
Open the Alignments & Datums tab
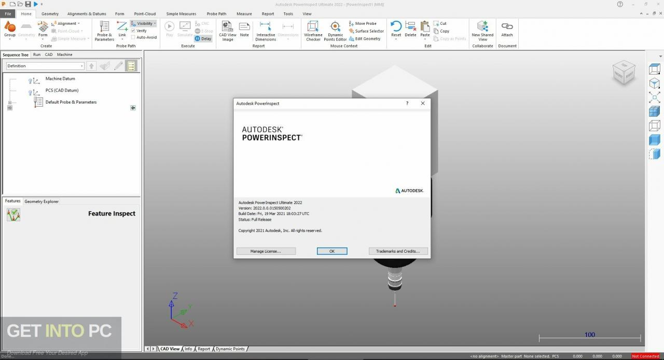[x=87, y=13]
